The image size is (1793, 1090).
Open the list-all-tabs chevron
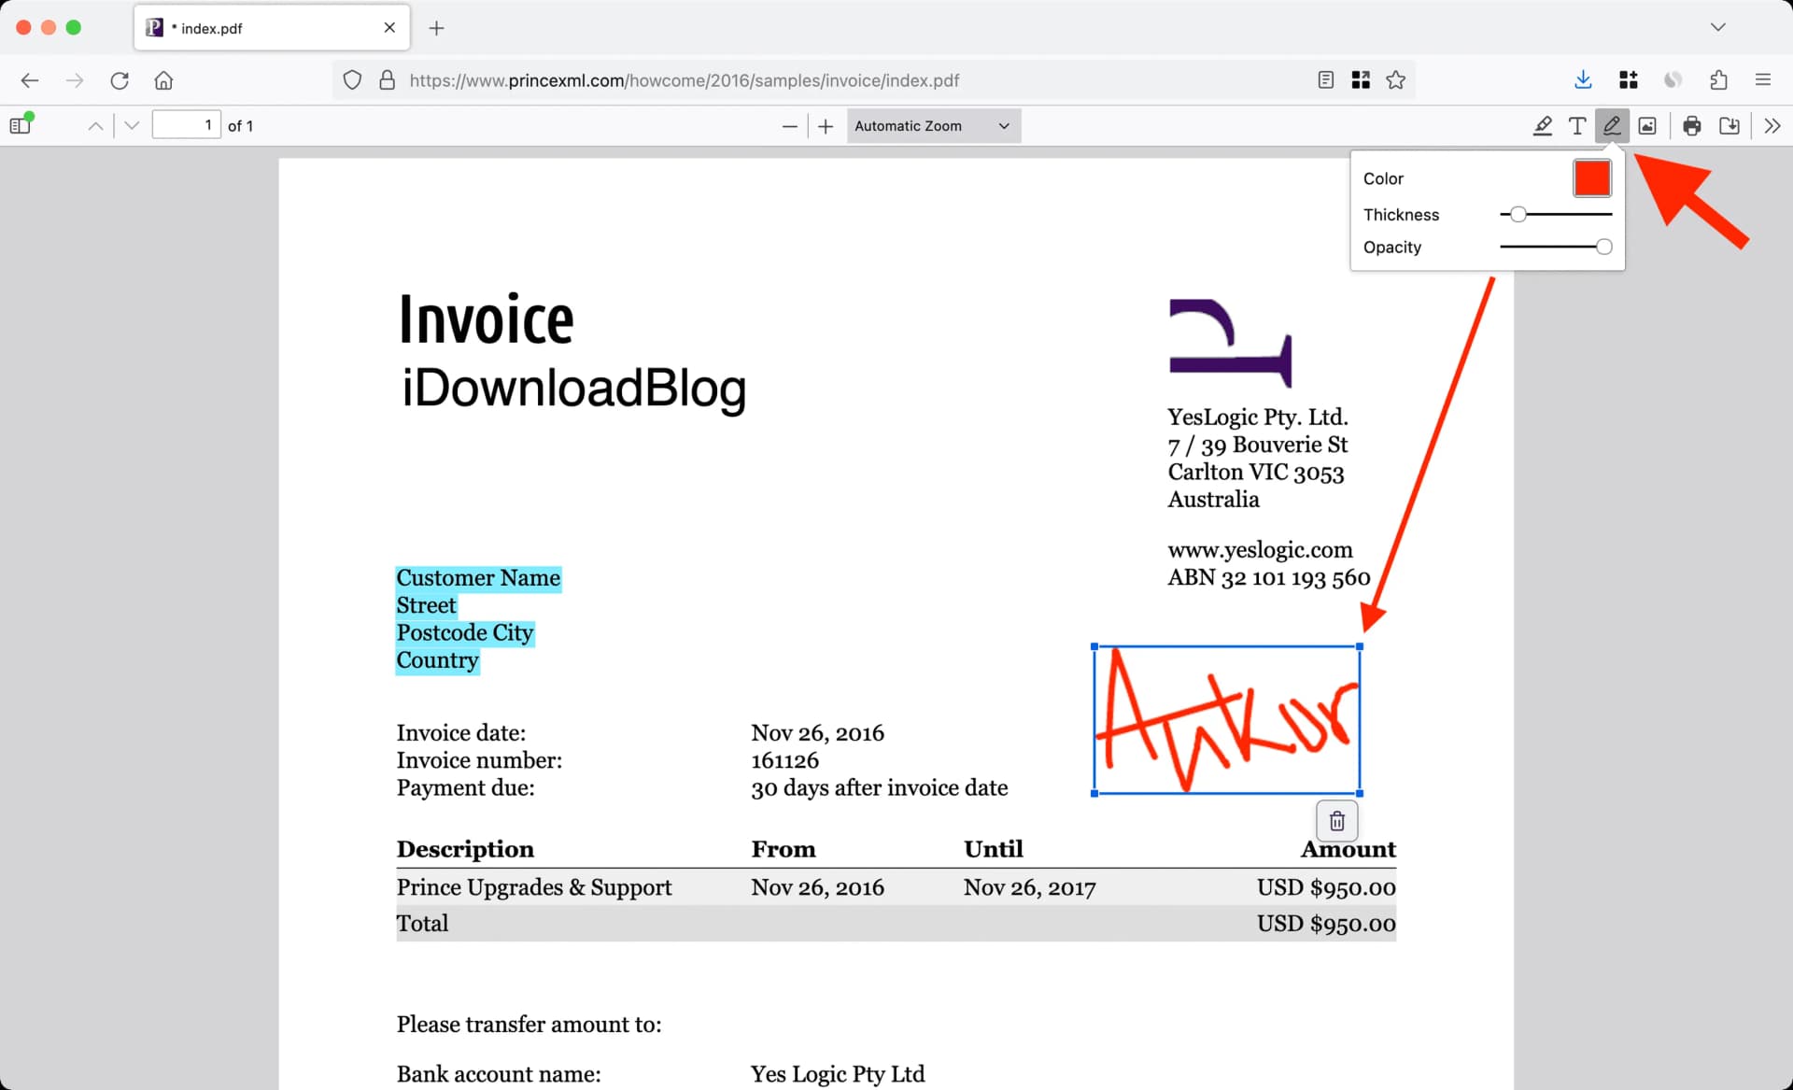tap(1718, 27)
